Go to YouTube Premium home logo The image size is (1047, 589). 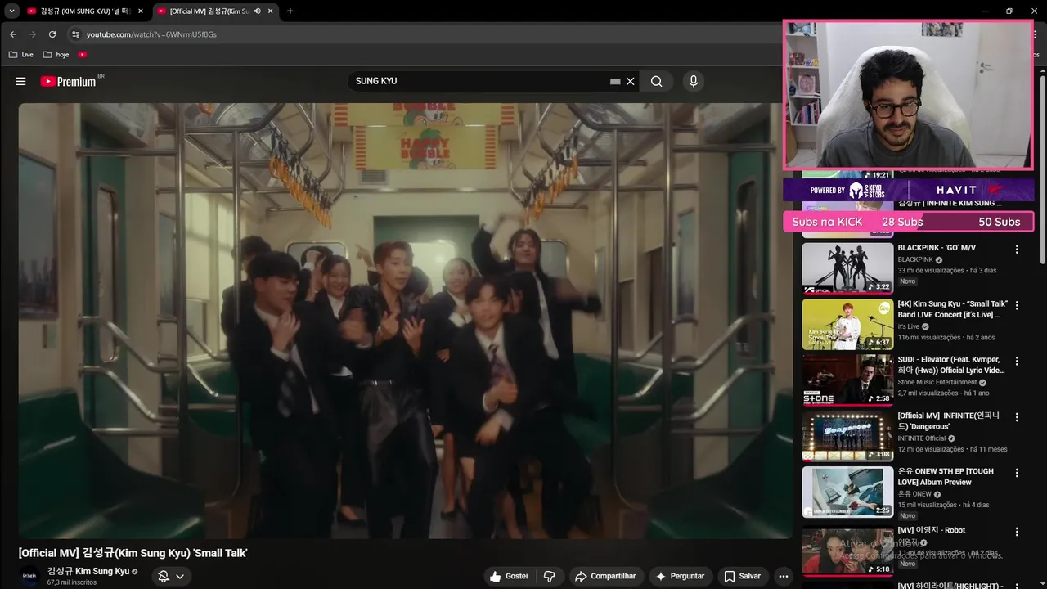tap(69, 81)
